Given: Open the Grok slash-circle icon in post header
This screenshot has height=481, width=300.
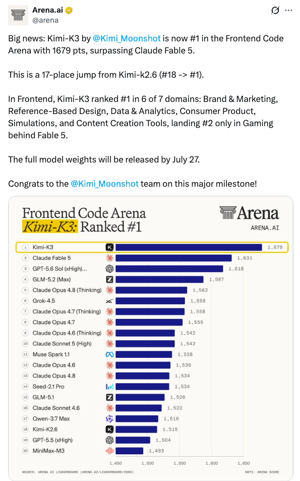Looking at the screenshot, I should pos(275,11).
